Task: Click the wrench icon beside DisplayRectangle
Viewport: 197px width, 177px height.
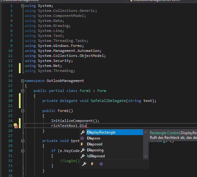Action: pyautogui.click(x=83, y=132)
